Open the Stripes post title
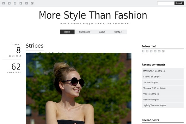 (x=35, y=46)
